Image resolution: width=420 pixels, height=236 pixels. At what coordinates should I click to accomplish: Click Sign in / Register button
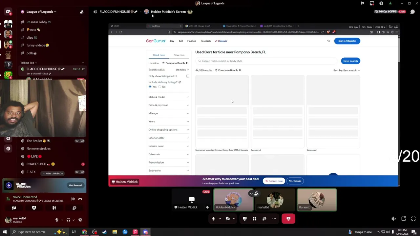347,41
